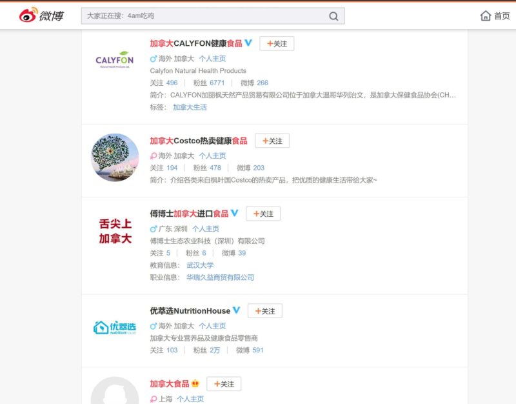Click the 广东 深圳 location text
The height and width of the screenshot is (404, 516).
[173, 229]
